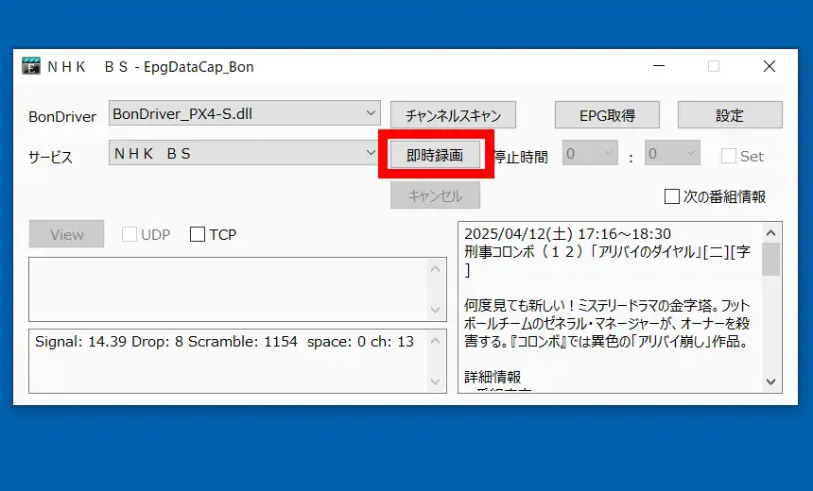Click the 刑事コロンボ program title text
This screenshot has width=813, height=491.
click(607, 261)
